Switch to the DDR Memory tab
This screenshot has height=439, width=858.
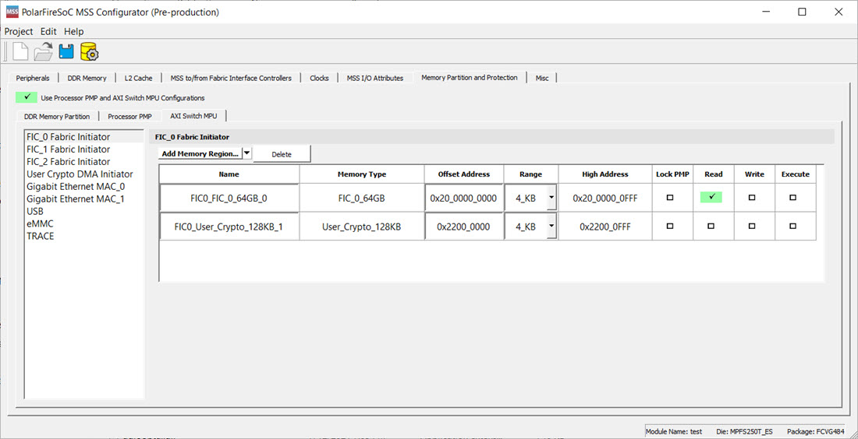(x=87, y=78)
